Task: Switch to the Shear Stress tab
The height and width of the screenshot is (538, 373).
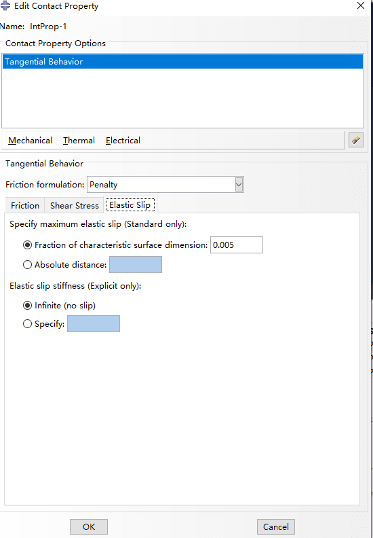Action: (x=75, y=206)
